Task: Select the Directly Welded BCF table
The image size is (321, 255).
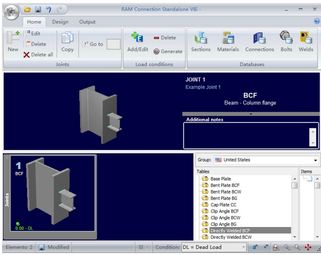Action: 246,231
